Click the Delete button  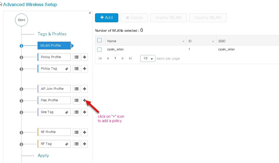click(134, 18)
